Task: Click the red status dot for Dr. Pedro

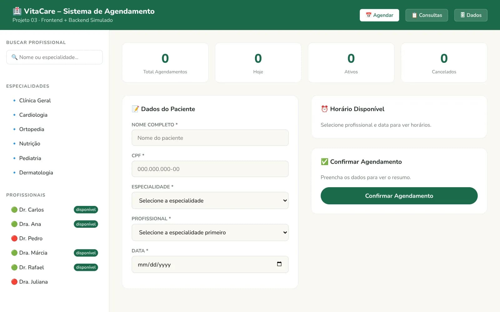Action: pos(14,238)
